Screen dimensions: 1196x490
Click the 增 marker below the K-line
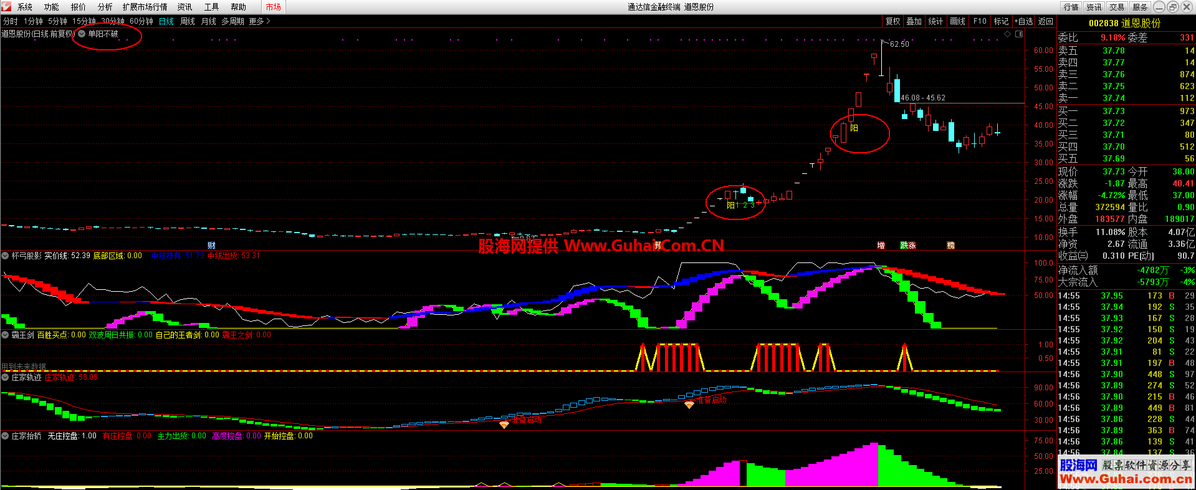[x=881, y=246]
